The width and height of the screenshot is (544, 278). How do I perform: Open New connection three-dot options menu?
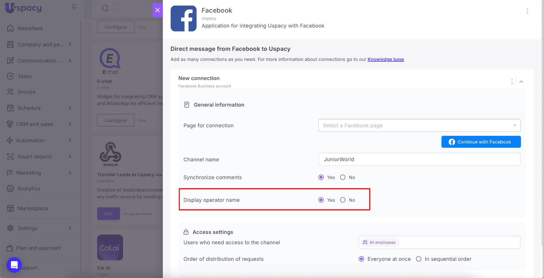point(512,82)
